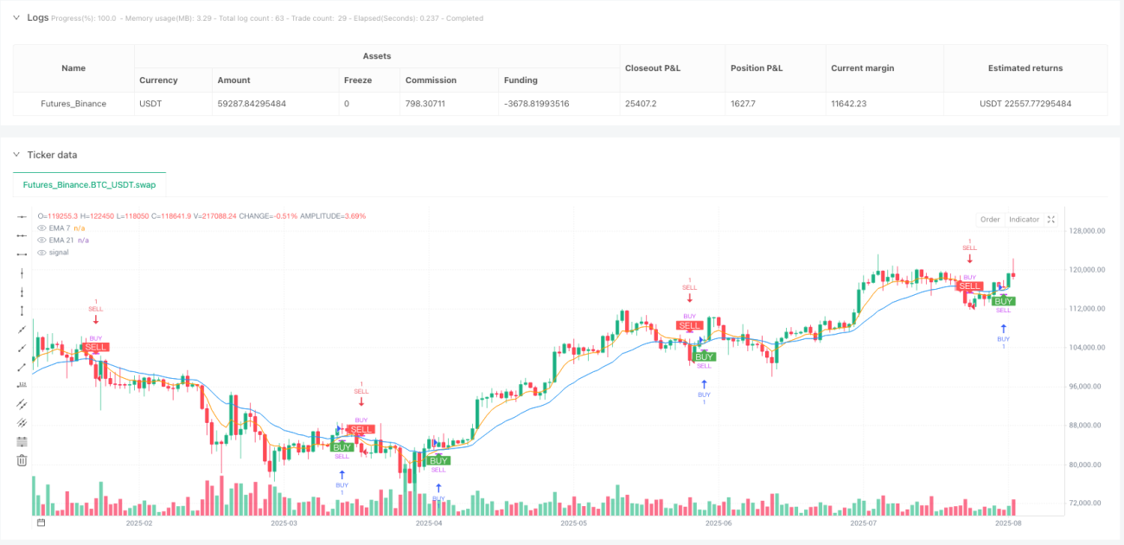Select the Futures_Binance.BTC_USDT.swap tab
Viewport: 1124px width, 545px height.
point(90,185)
